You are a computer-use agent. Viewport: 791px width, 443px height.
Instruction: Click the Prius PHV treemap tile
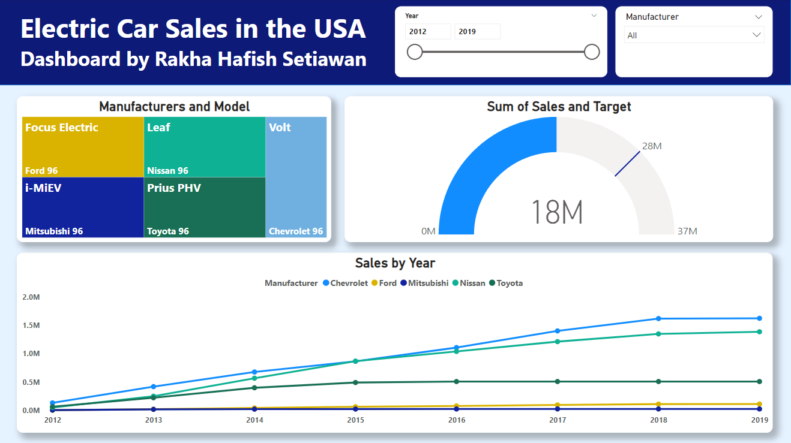coord(205,207)
